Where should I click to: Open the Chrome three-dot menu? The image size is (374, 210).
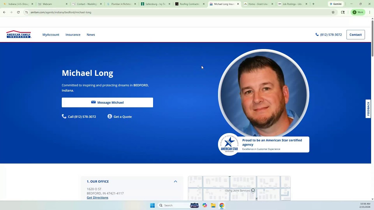370,12
